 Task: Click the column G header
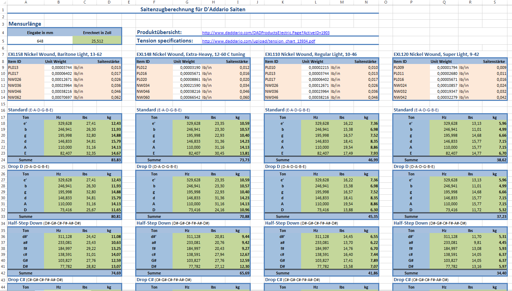187,2
